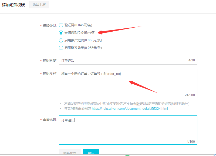Click the 添加短信模版 page title
The width and height of the screenshot is (216, 156).
tap(13, 5)
